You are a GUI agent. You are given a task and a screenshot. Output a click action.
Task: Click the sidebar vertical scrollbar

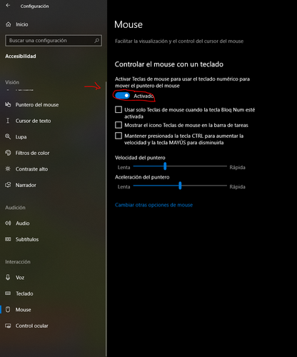point(106,219)
